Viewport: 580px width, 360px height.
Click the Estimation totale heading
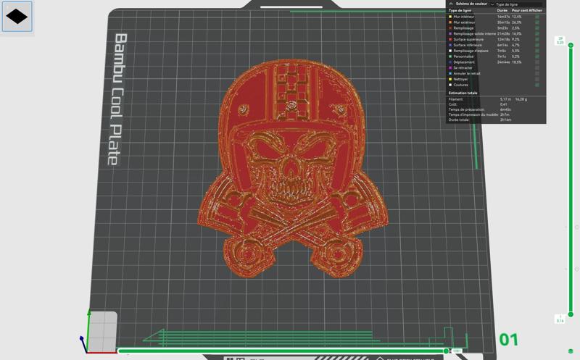[x=463, y=93]
